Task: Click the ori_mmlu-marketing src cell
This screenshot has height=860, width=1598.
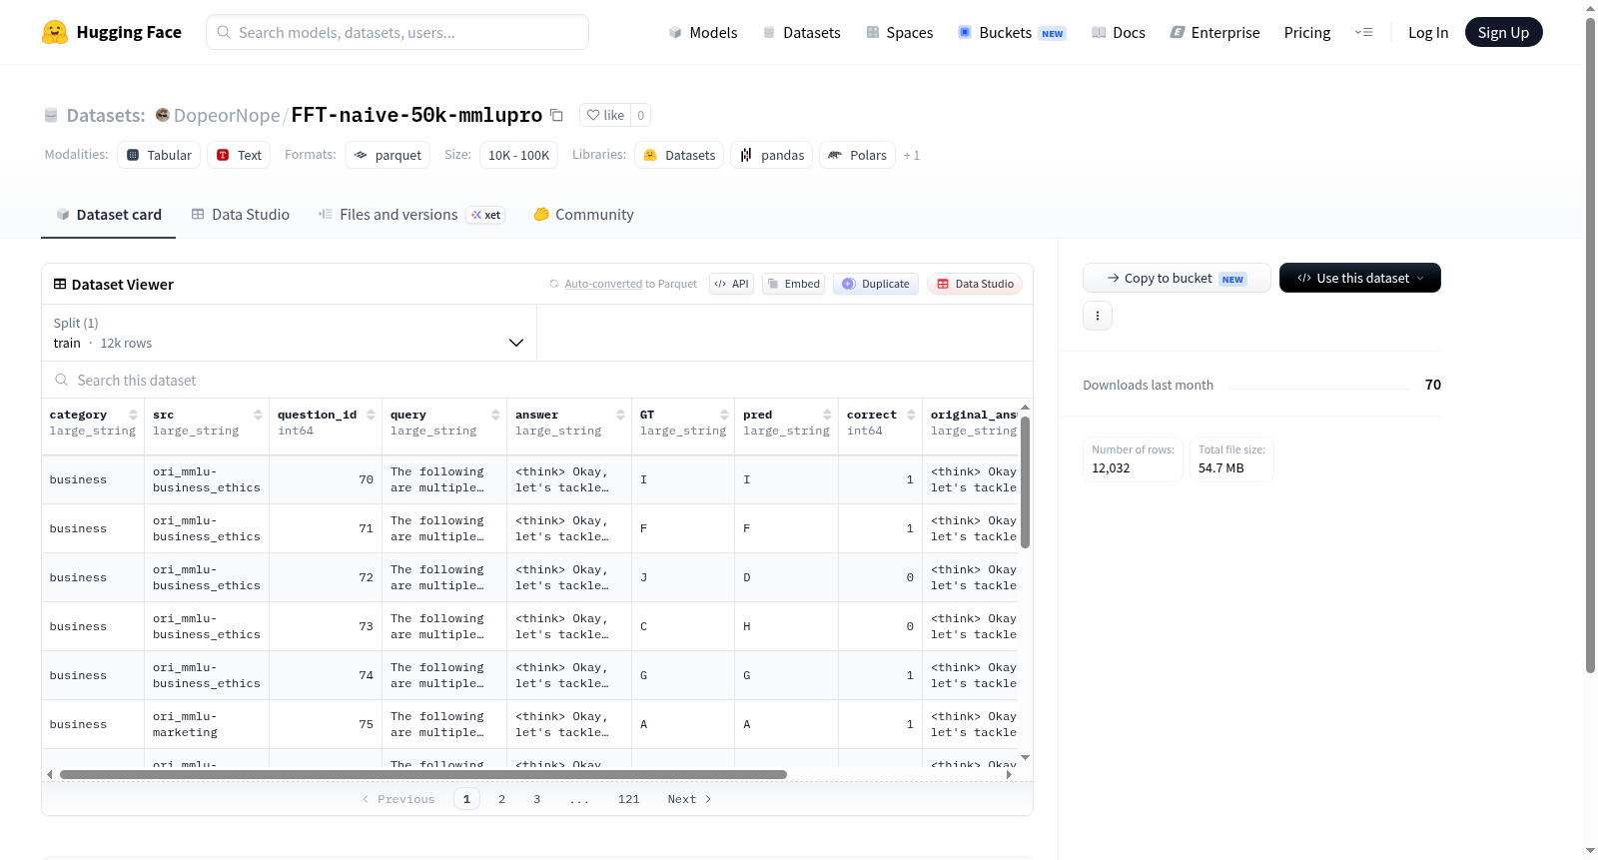Action: (207, 724)
